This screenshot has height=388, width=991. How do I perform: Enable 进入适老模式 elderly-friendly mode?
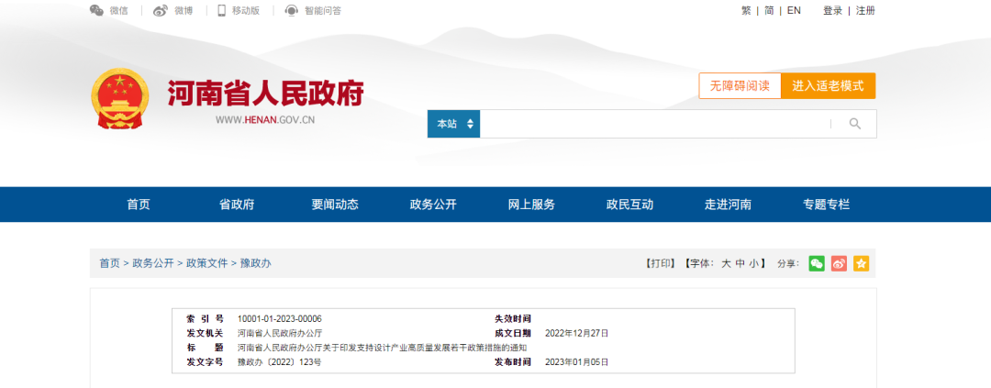tap(828, 85)
